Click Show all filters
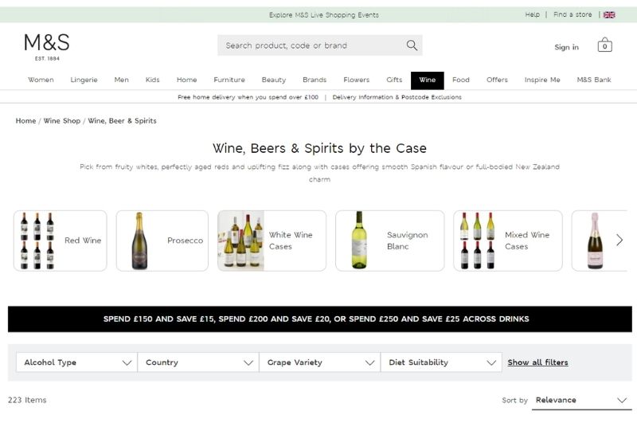The height and width of the screenshot is (423, 637). point(537,362)
